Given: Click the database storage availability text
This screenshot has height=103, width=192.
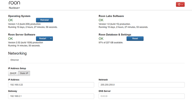Looking at the screenshot, I should click(x=111, y=42).
